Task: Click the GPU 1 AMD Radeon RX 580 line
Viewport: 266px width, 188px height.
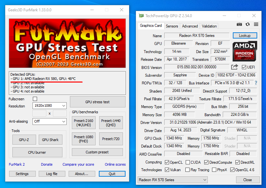Action: (43, 79)
